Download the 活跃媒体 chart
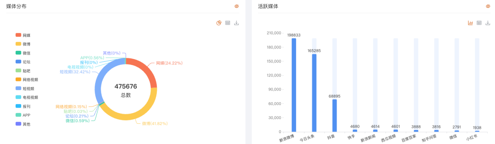Screen dimensions: 495x144 [488, 23]
